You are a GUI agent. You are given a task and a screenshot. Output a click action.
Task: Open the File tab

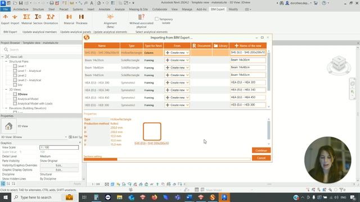coord(6,9)
